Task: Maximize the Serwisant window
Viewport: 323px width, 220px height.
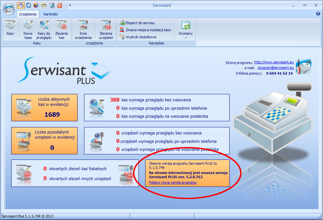Action: [x=305, y=5]
